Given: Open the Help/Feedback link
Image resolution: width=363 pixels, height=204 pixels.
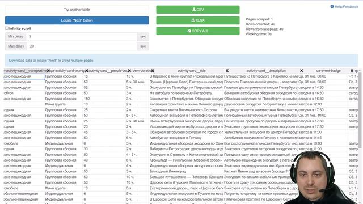Looking at the screenshot, I should click(x=344, y=7).
